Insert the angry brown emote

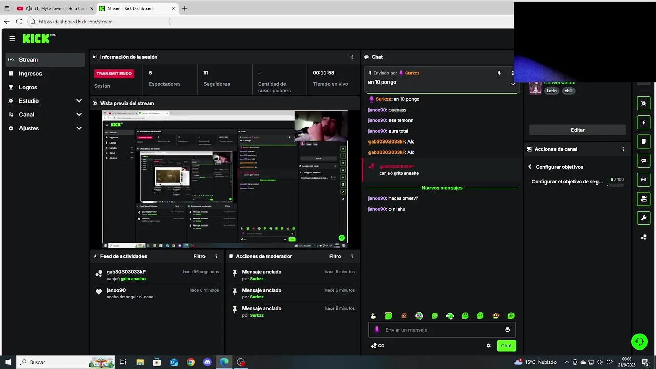click(x=404, y=316)
